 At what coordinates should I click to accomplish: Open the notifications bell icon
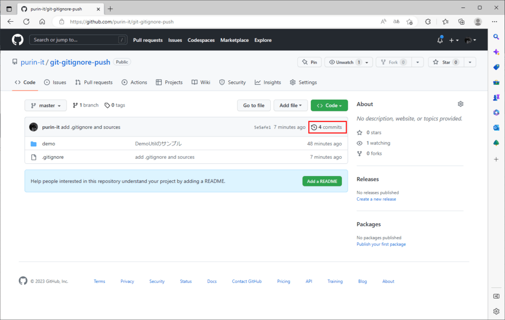click(440, 40)
